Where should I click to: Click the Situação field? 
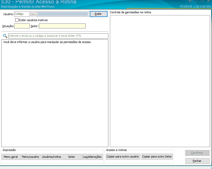[x=22, y=26]
